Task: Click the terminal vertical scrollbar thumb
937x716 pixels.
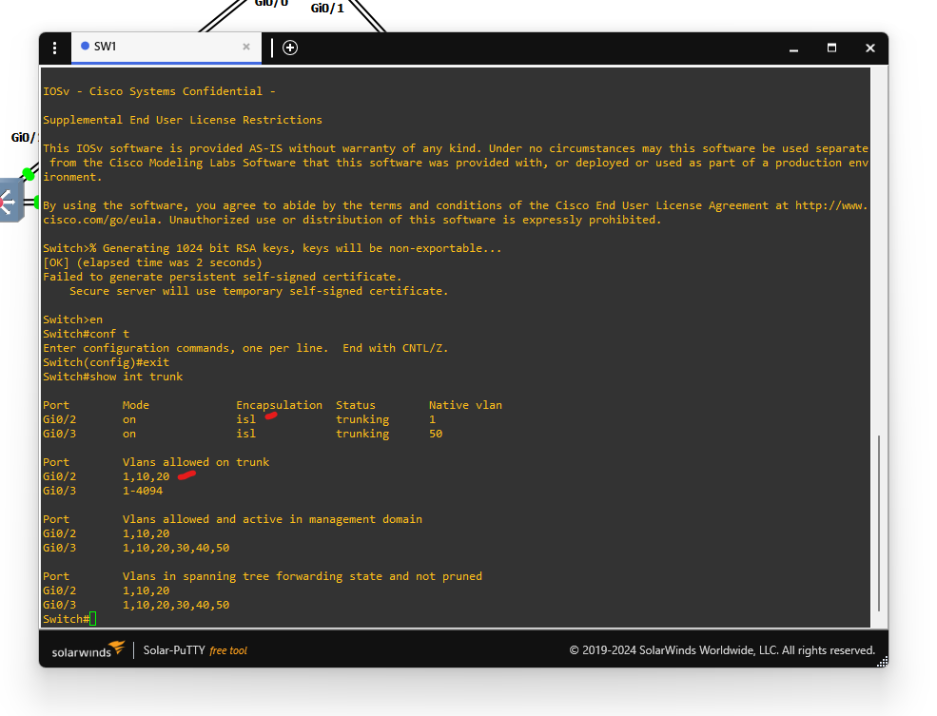Action: point(878,523)
